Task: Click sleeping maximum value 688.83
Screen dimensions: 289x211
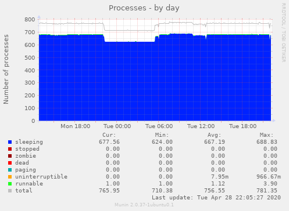Action: (x=267, y=142)
